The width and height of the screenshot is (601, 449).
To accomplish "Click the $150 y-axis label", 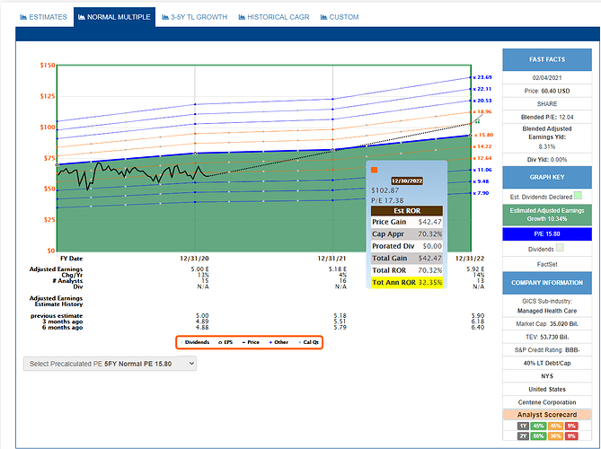I will pos(48,66).
